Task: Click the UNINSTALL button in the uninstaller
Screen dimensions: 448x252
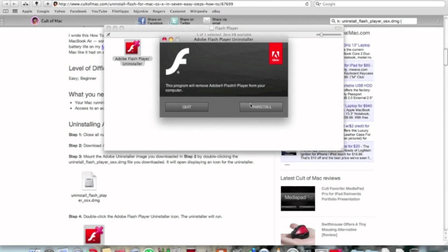Action: pyautogui.click(x=261, y=107)
